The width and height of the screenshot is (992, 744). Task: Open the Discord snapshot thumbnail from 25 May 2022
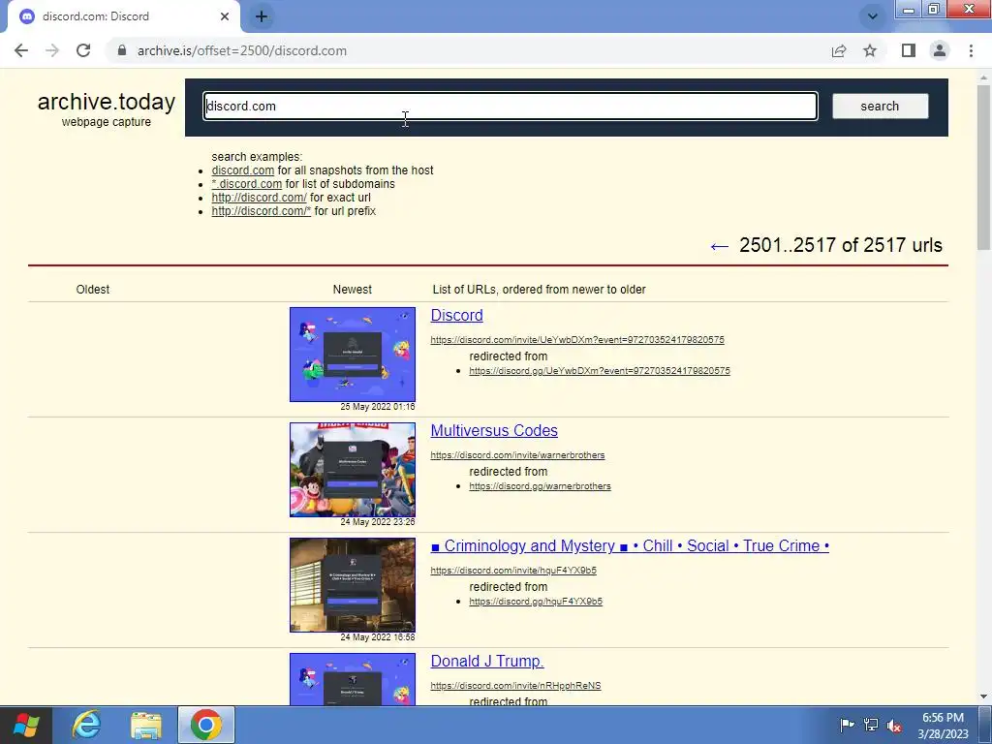pyautogui.click(x=353, y=355)
